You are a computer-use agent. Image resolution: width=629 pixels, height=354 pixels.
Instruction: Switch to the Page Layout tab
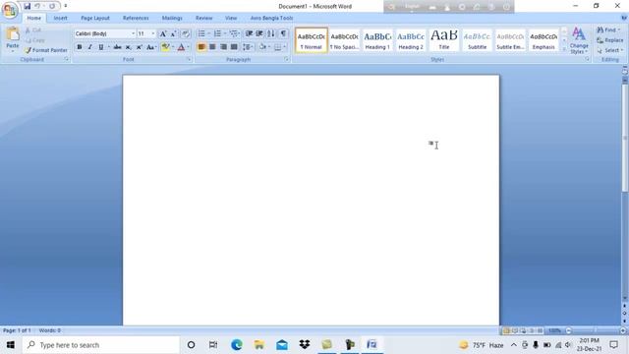[x=95, y=18]
